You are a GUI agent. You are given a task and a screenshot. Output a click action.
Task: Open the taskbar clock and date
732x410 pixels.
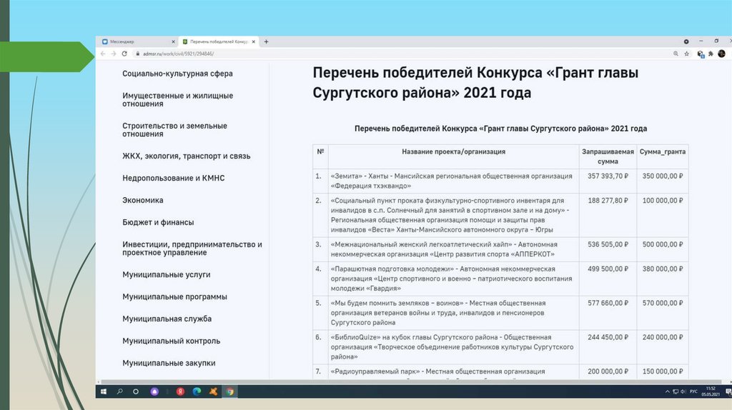pyautogui.click(x=711, y=391)
